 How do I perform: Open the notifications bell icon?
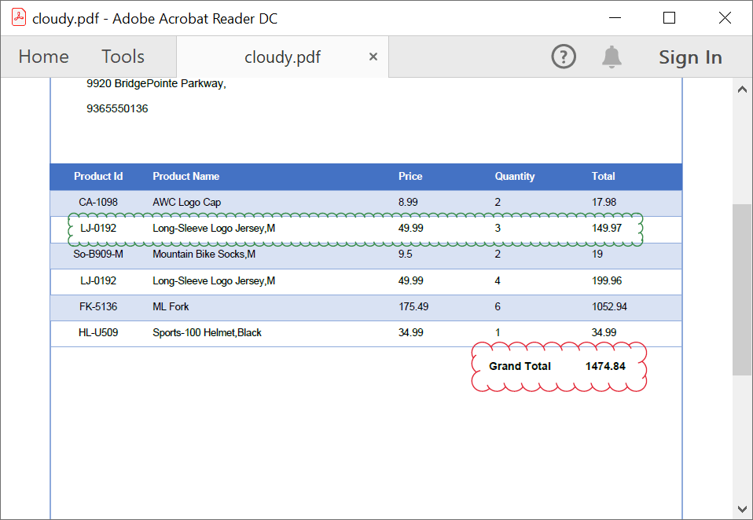(612, 57)
